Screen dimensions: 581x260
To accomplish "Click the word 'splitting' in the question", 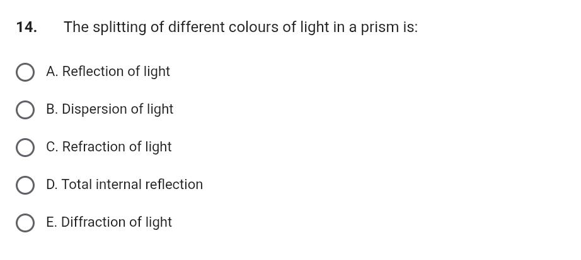I will [120, 27].
